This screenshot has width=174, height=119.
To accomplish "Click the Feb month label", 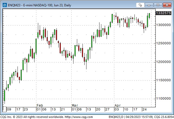I will click(x=40, y=105).
